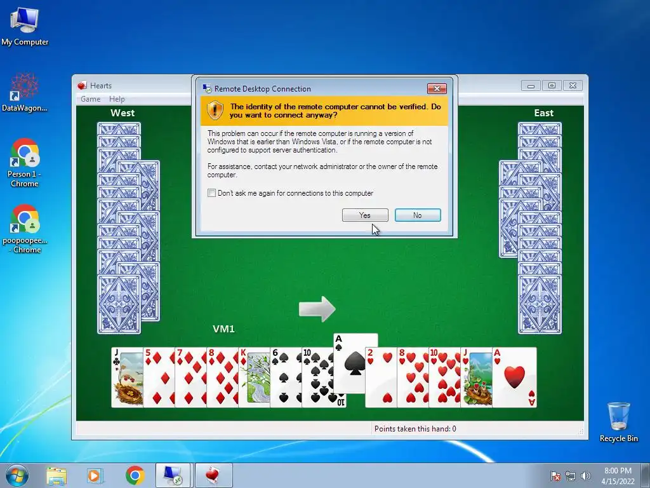Select the 2 of hearts card
The image size is (650, 488).
tap(381, 377)
